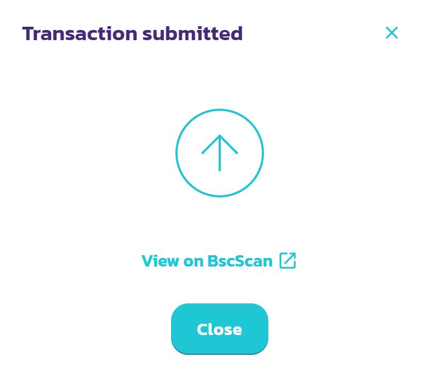Click the Transaction submitted heading
Screen dimensions: 433x373
(x=133, y=34)
